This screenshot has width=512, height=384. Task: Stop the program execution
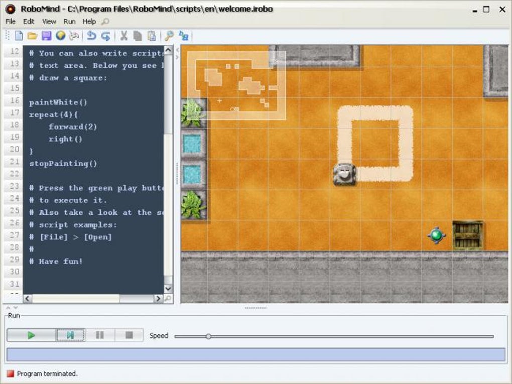tap(130, 335)
